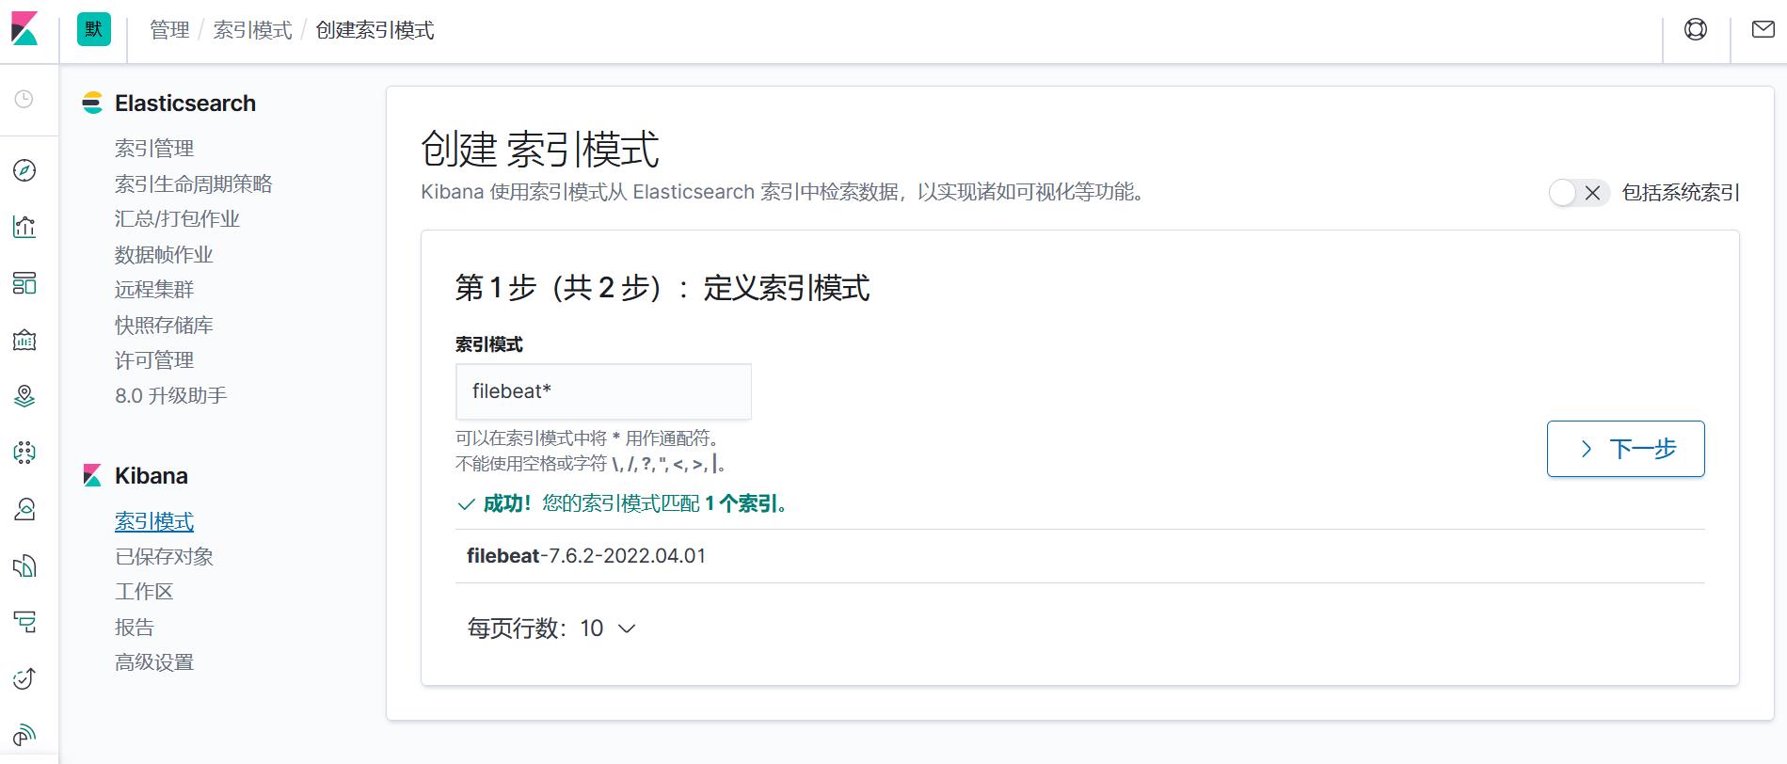This screenshot has width=1787, height=764.
Task: Open 数据帧作业 menu item
Action: [164, 254]
